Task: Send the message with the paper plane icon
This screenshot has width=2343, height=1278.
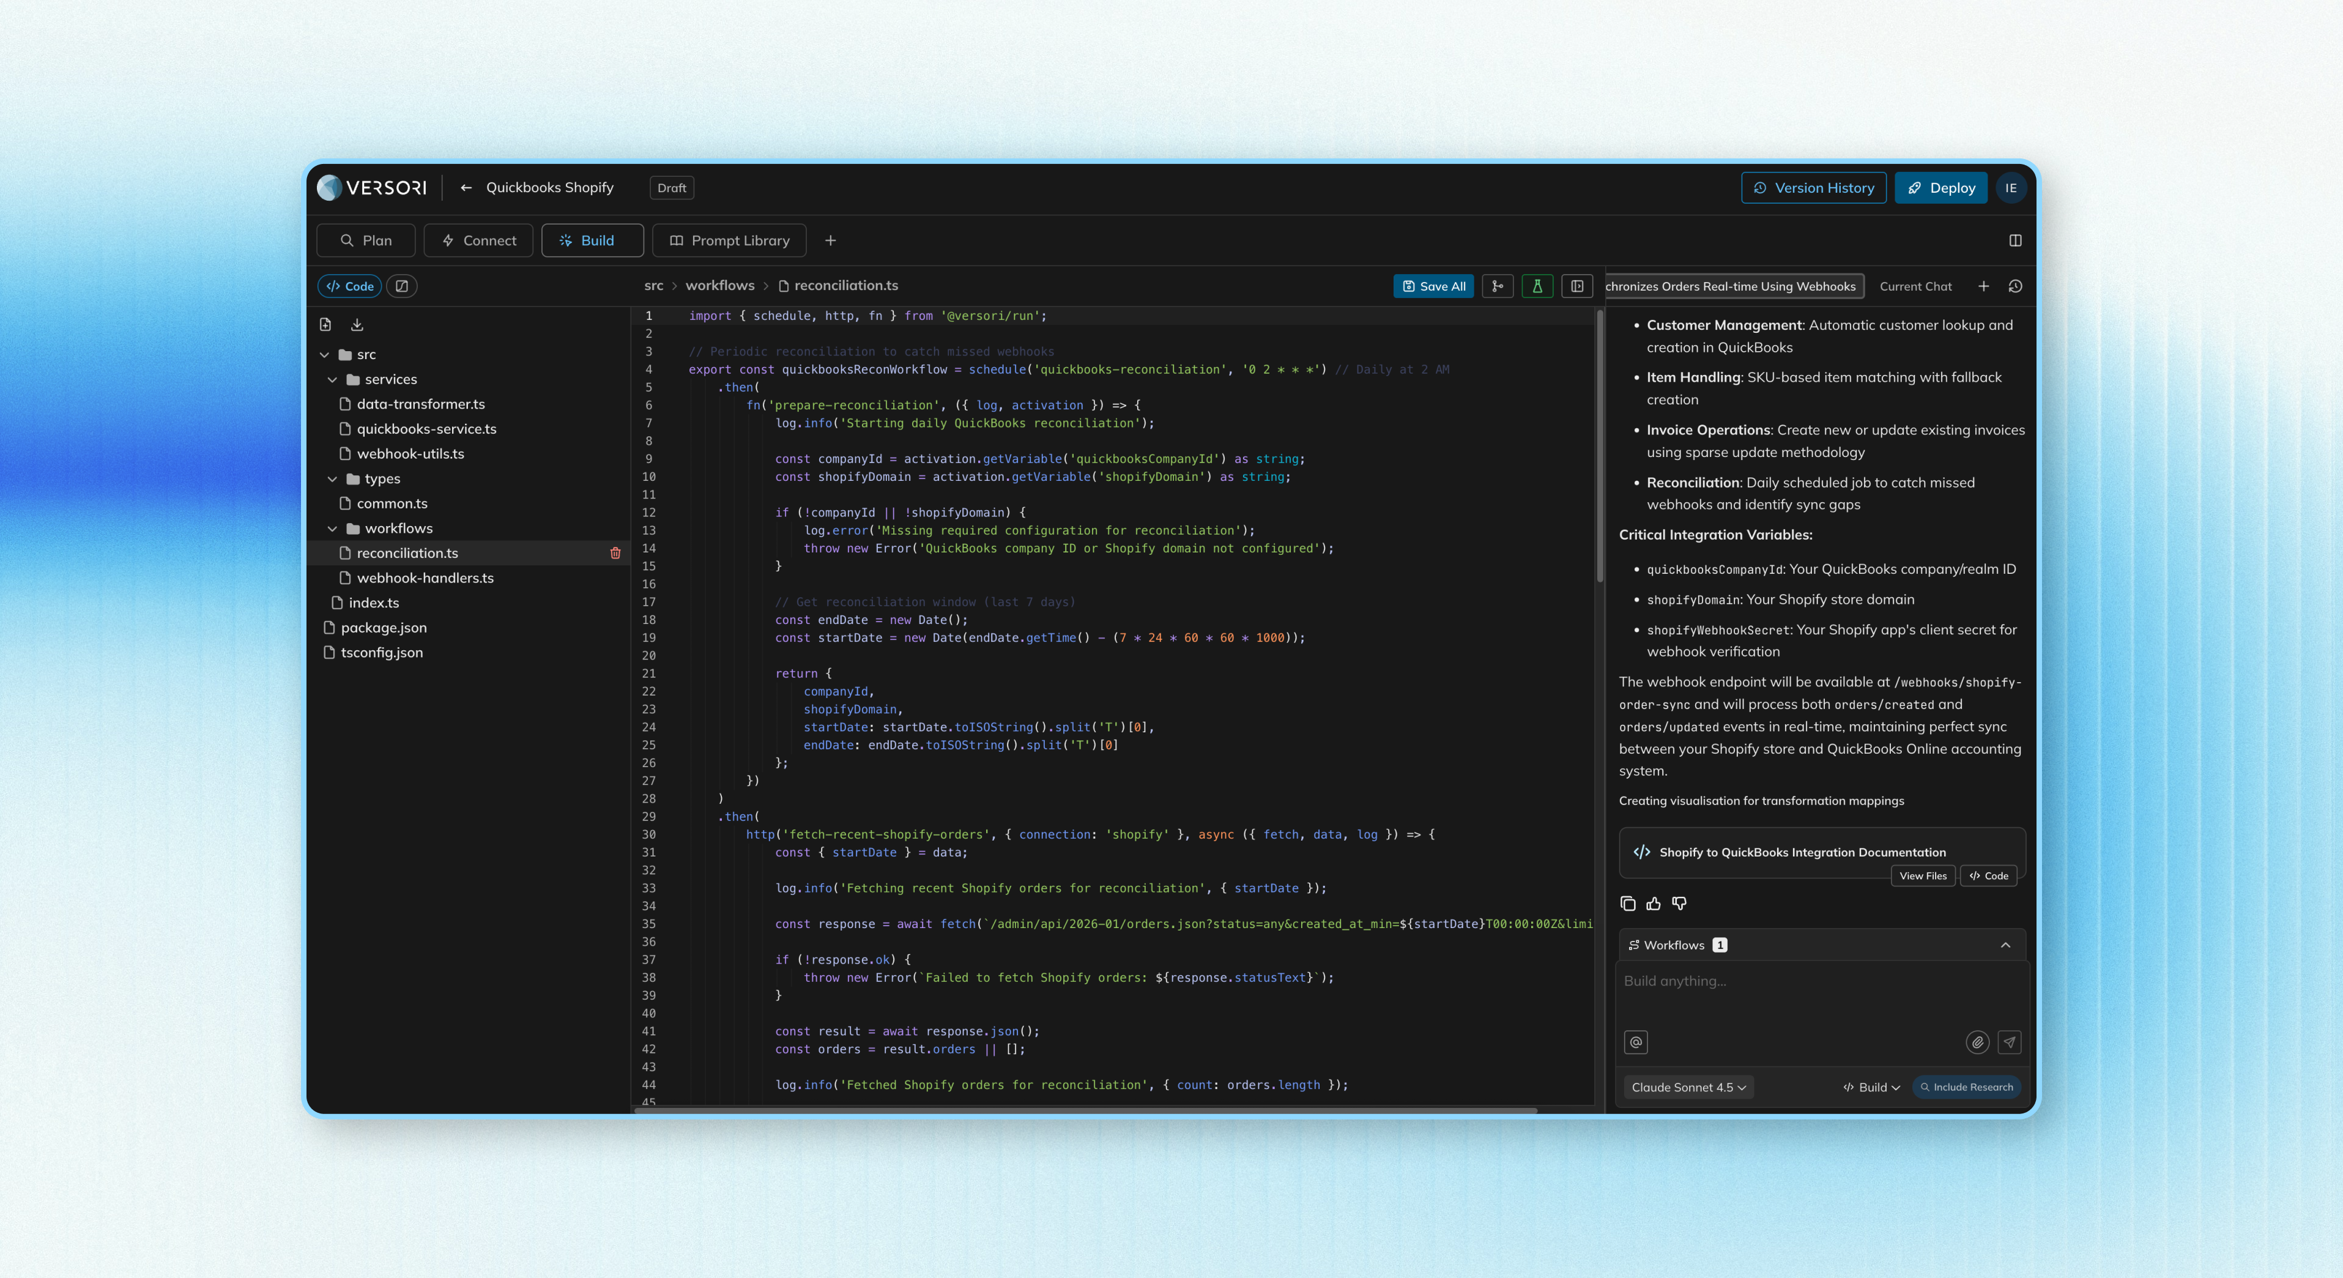Action: 2010,1042
